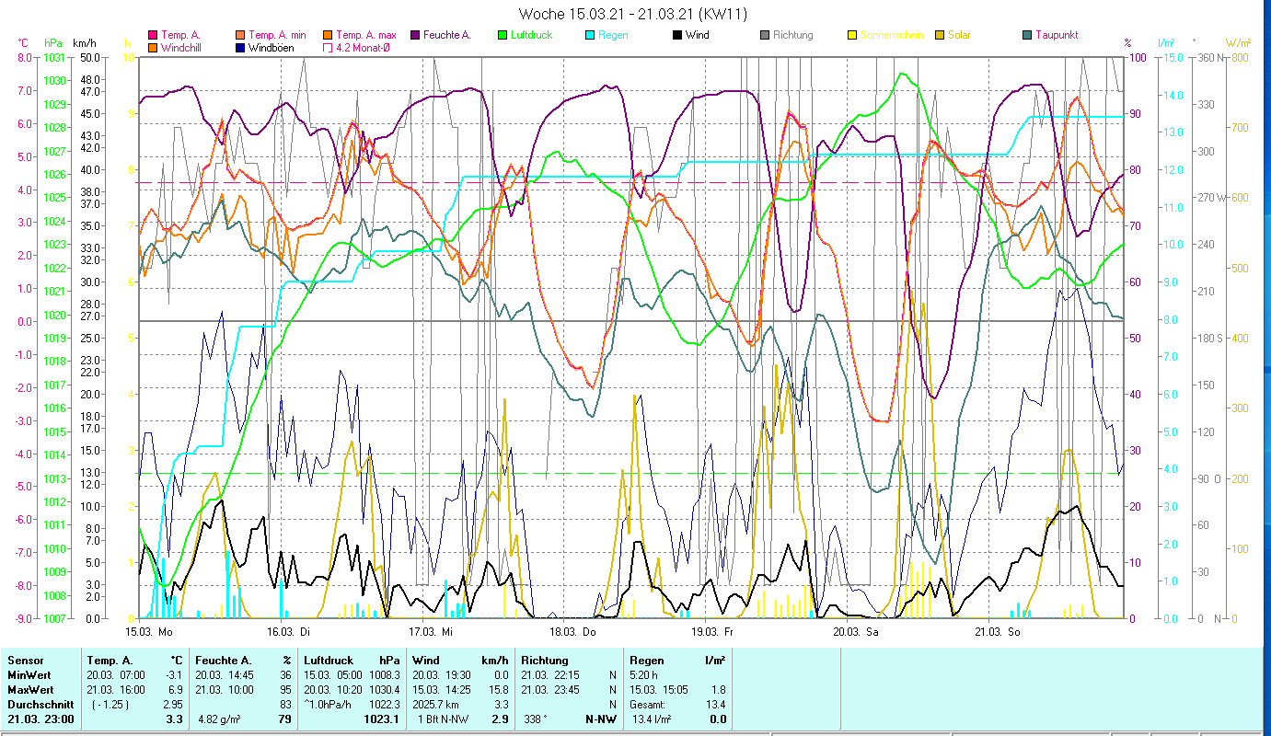This screenshot has width=1271, height=736.
Task: Select the 21.03. So date axis label
Action: click(998, 632)
